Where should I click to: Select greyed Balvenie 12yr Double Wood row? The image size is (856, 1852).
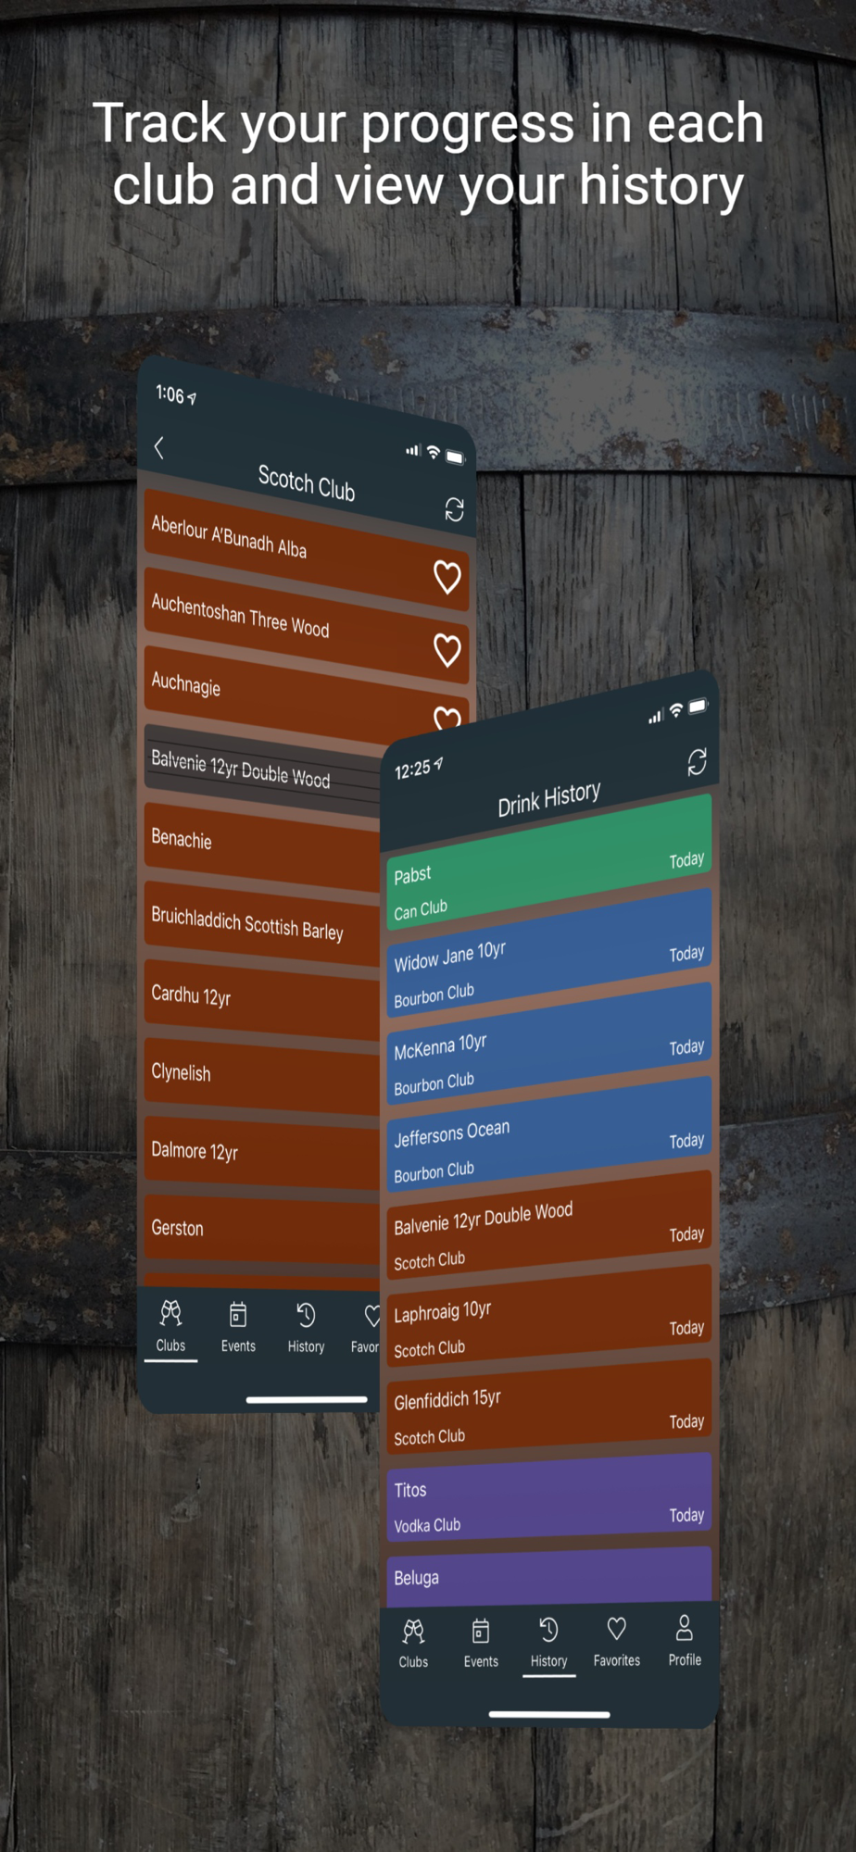263,770
